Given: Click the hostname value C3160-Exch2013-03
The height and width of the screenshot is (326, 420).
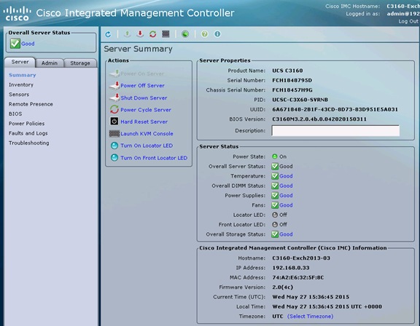Looking at the screenshot, I should coord(301,258).
